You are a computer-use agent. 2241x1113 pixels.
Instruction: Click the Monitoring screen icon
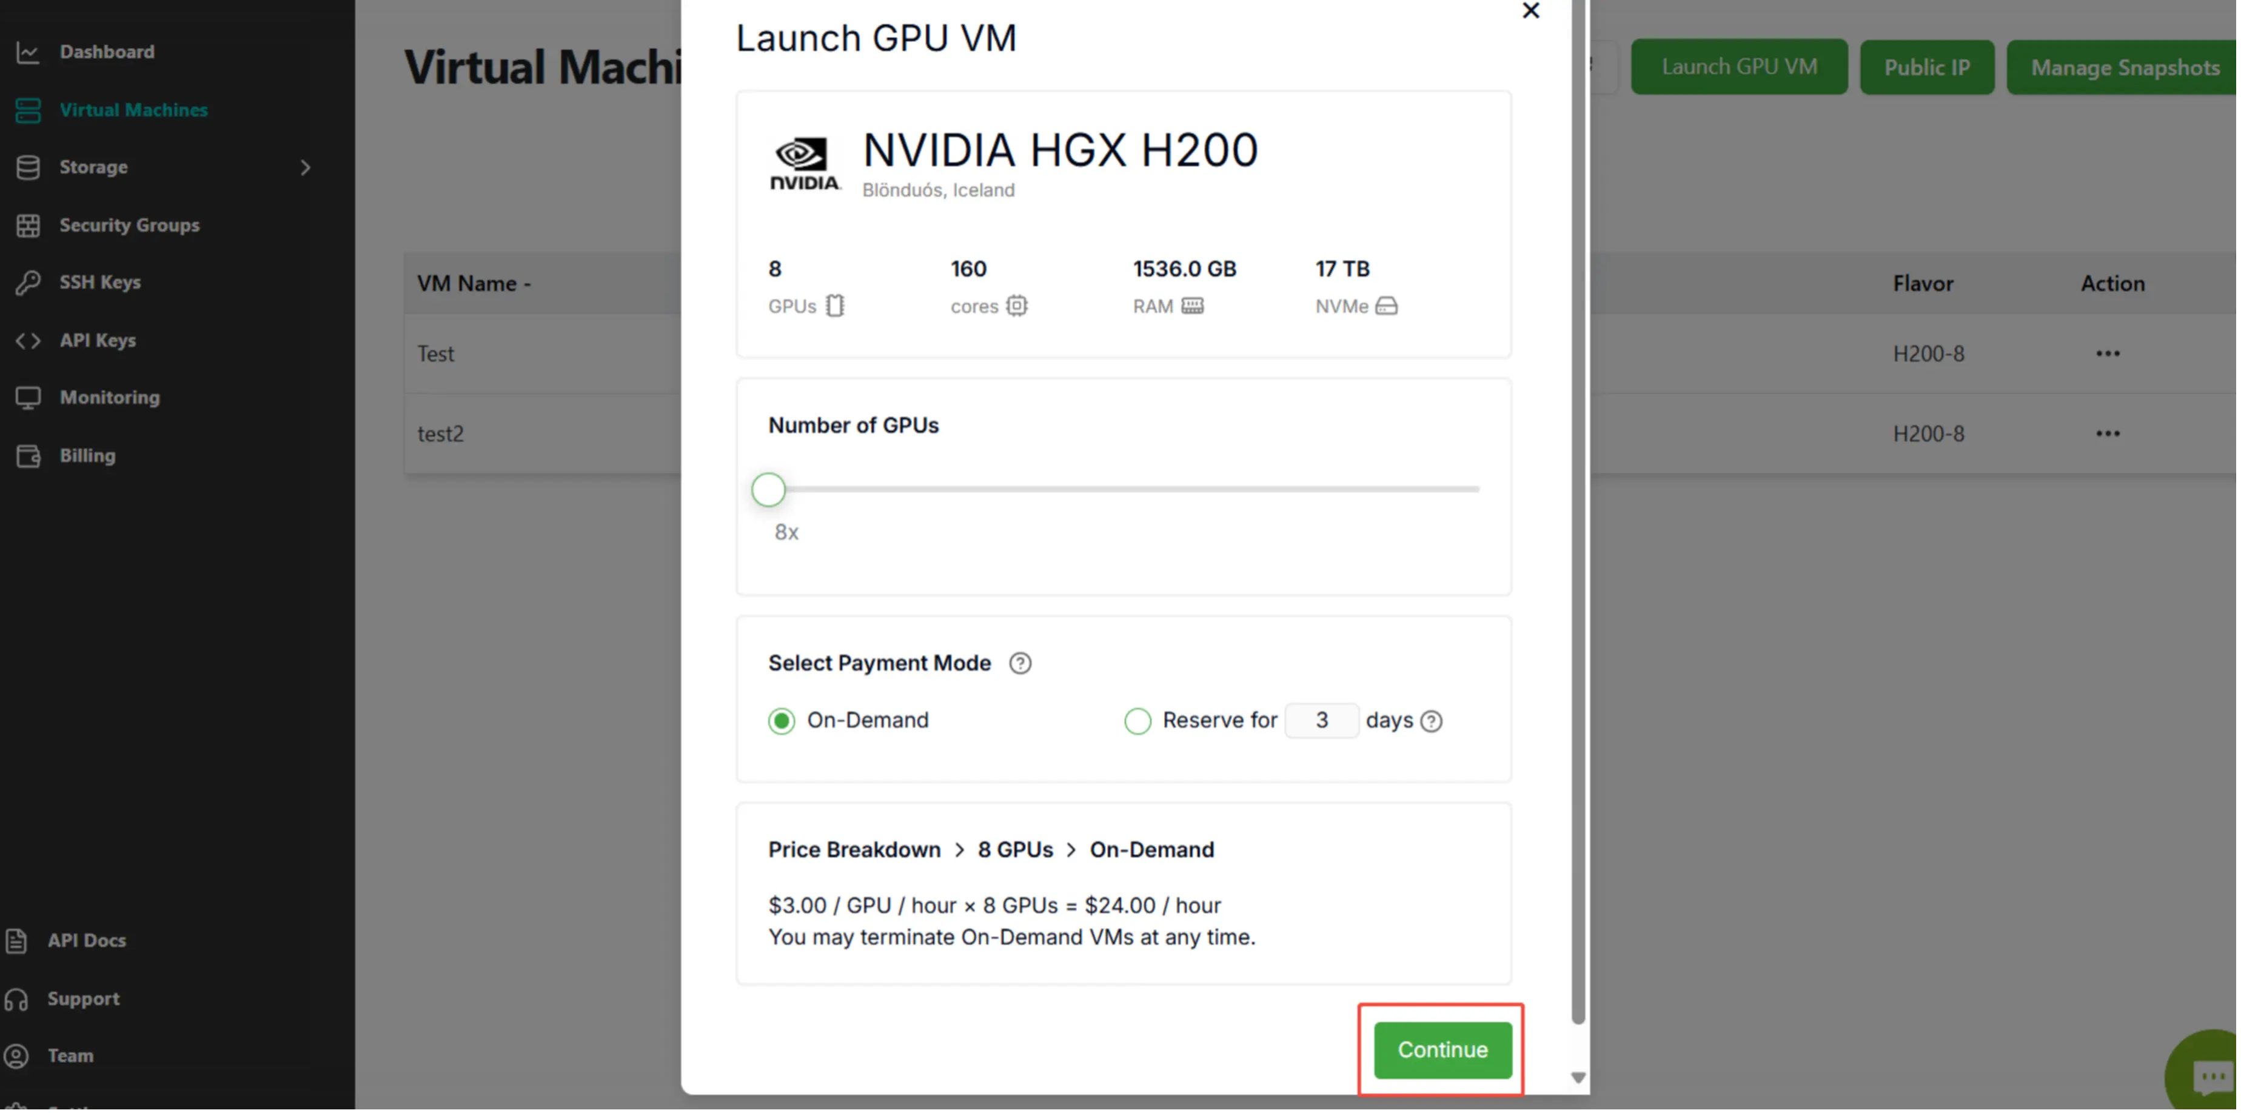[28, 398]
